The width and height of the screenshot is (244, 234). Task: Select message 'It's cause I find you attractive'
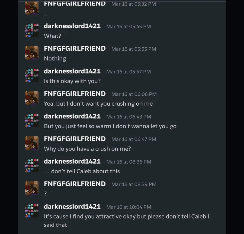(127, 221)
